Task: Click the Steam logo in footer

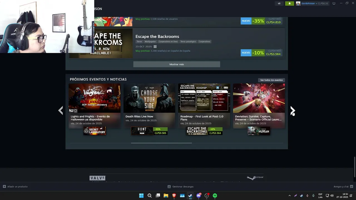Action: coord(255,178)
